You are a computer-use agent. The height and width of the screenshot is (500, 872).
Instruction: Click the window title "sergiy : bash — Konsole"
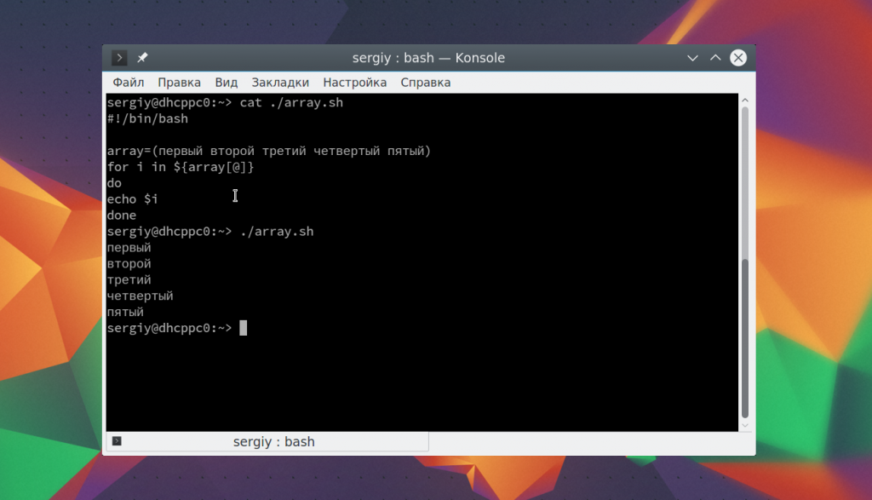428,58
